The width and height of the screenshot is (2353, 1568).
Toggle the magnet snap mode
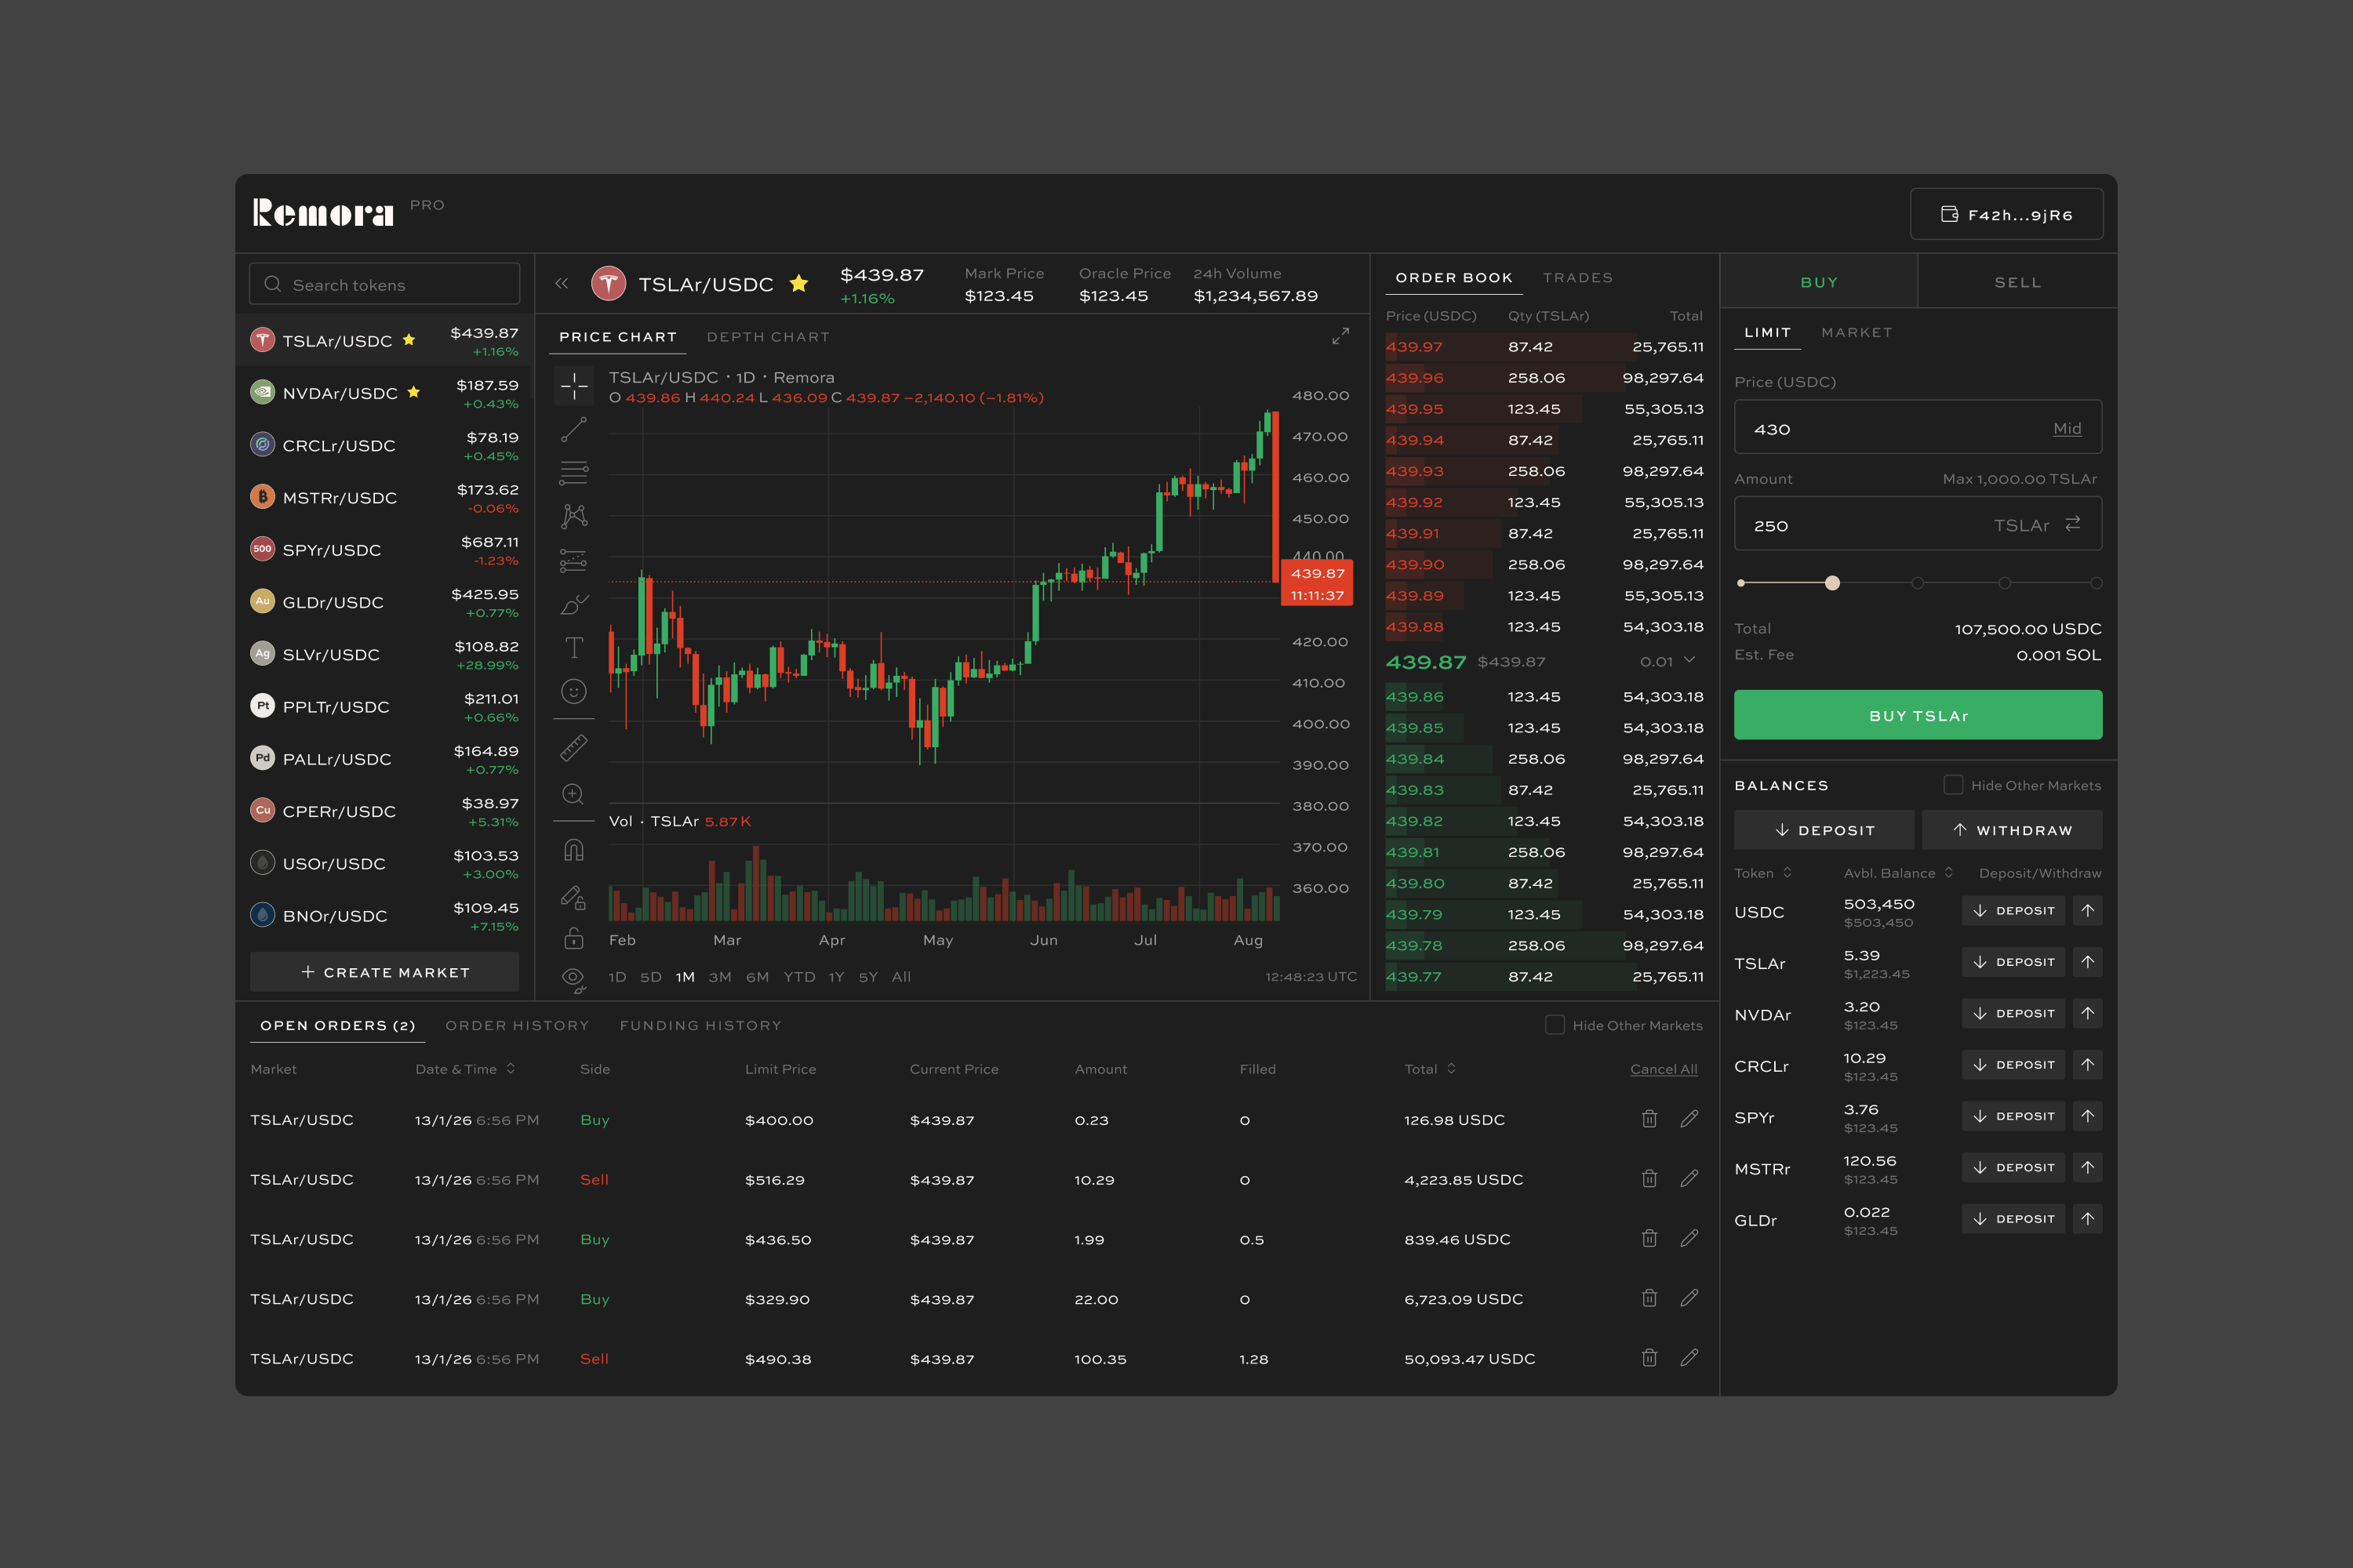[x=573, y=850]
